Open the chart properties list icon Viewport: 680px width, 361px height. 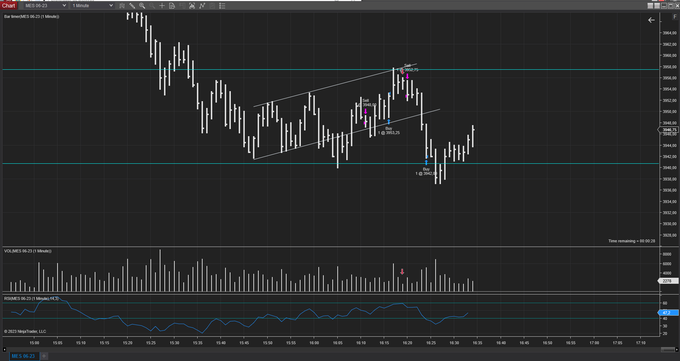[222, 6]
